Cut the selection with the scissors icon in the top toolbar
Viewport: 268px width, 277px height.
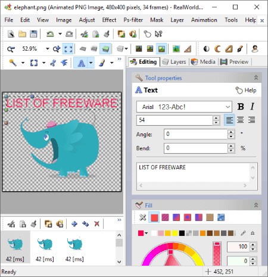[x=85, y=34]
